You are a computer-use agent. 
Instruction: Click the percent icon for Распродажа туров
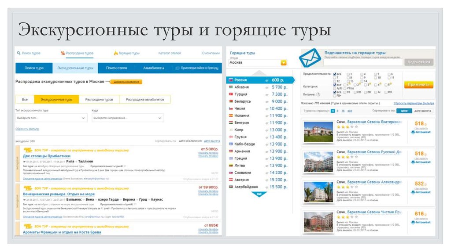coord(63,53)
